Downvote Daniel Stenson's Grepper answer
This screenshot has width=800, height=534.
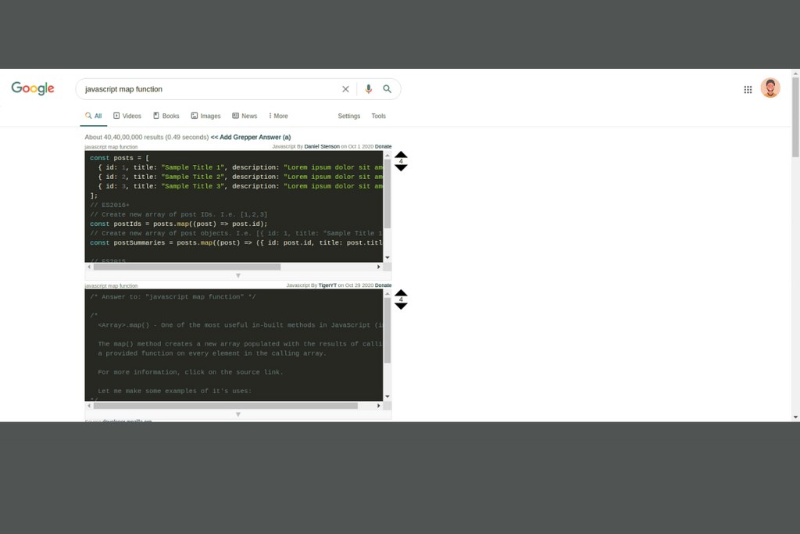click(401, 168)
